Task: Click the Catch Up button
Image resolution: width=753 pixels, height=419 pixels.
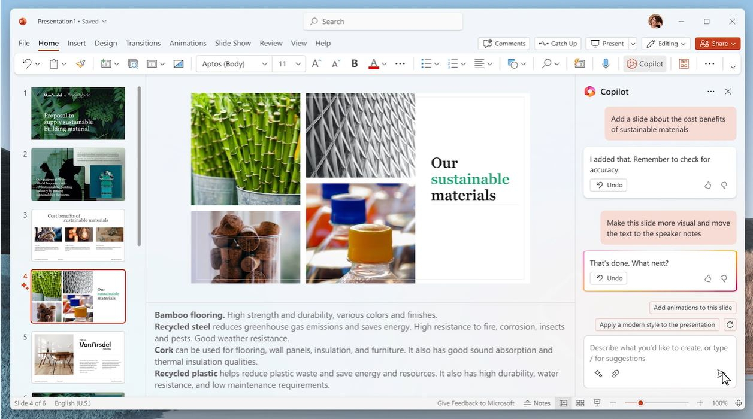Action: click(558, 44)
